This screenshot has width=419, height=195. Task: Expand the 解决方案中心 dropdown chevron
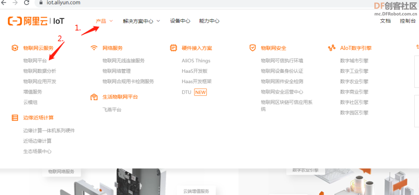pos(158,21)
